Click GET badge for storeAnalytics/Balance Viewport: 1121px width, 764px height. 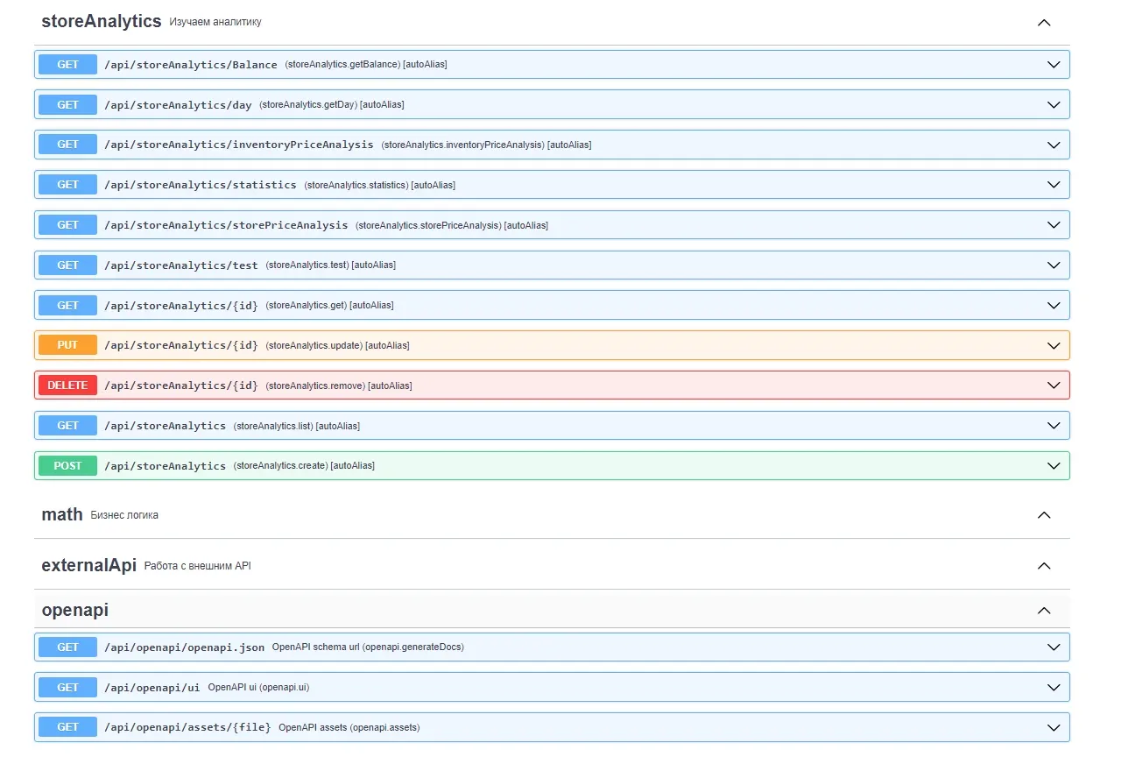point(67,64)
